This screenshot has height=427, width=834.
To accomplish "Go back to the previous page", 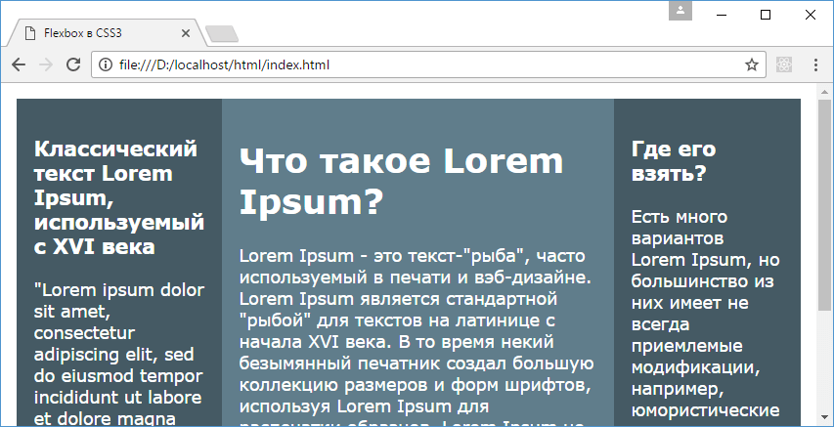I will (x=19, y=65).
